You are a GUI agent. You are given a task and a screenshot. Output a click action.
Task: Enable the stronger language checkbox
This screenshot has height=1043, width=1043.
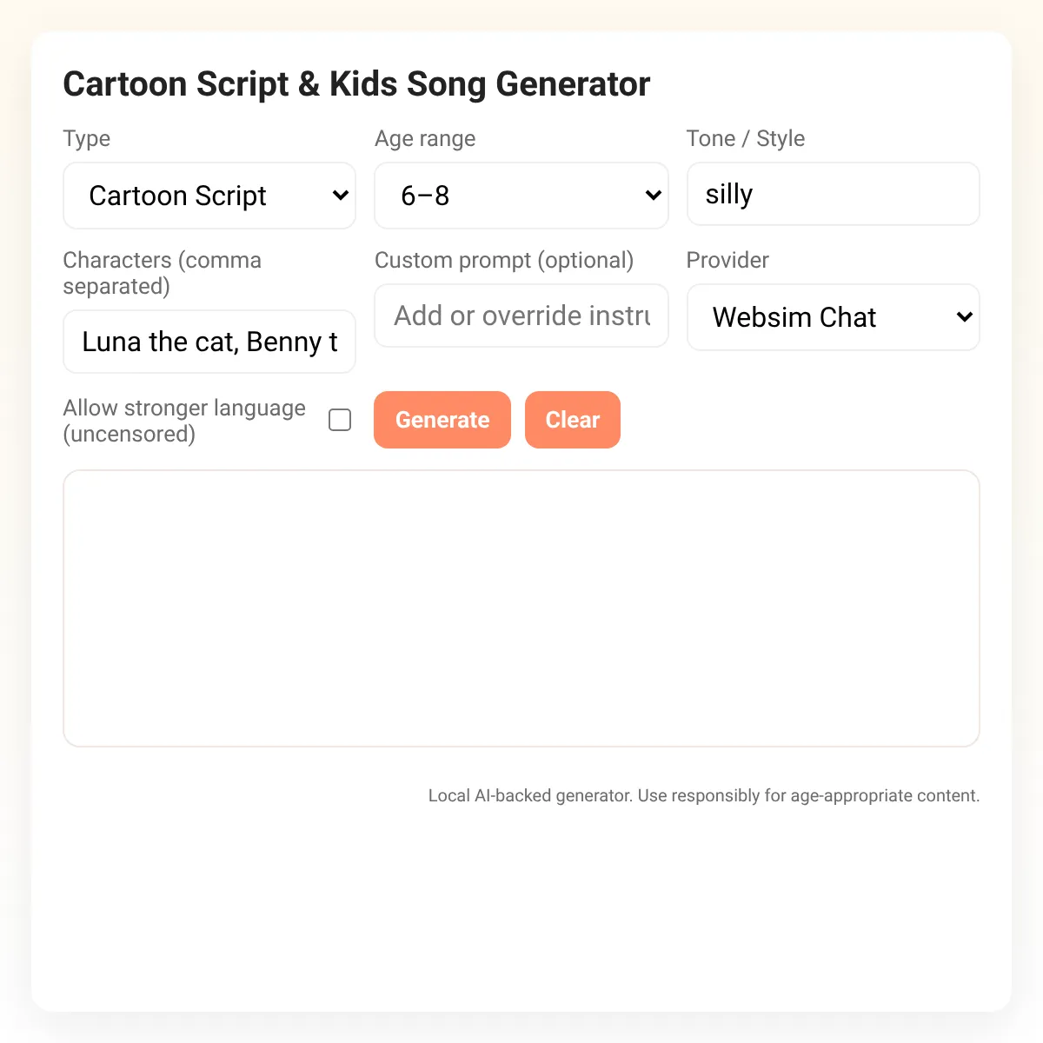340,420
